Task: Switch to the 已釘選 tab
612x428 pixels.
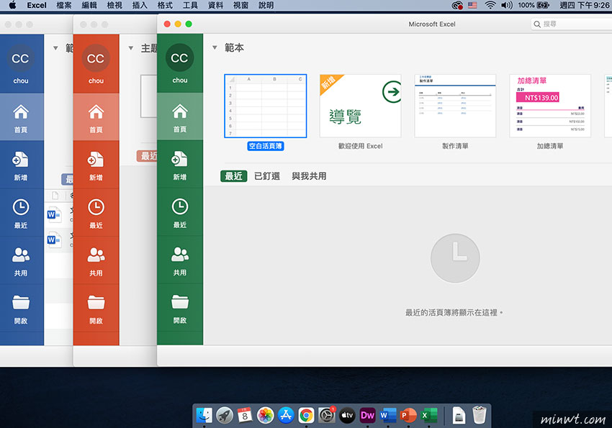Action: coord(267,176)
